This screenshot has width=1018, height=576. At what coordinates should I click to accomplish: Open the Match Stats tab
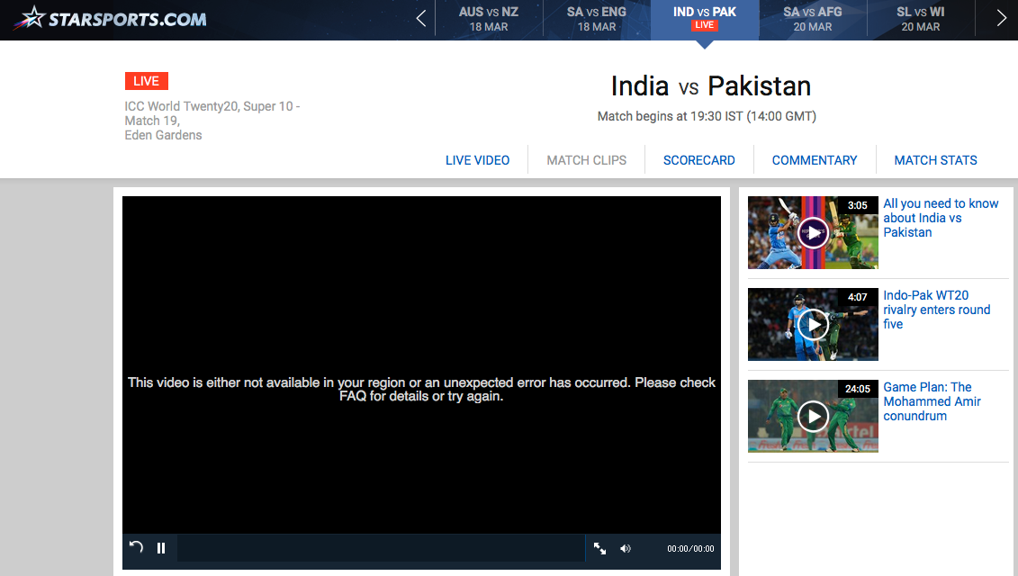pyautogui.click(x=935, y=160)
